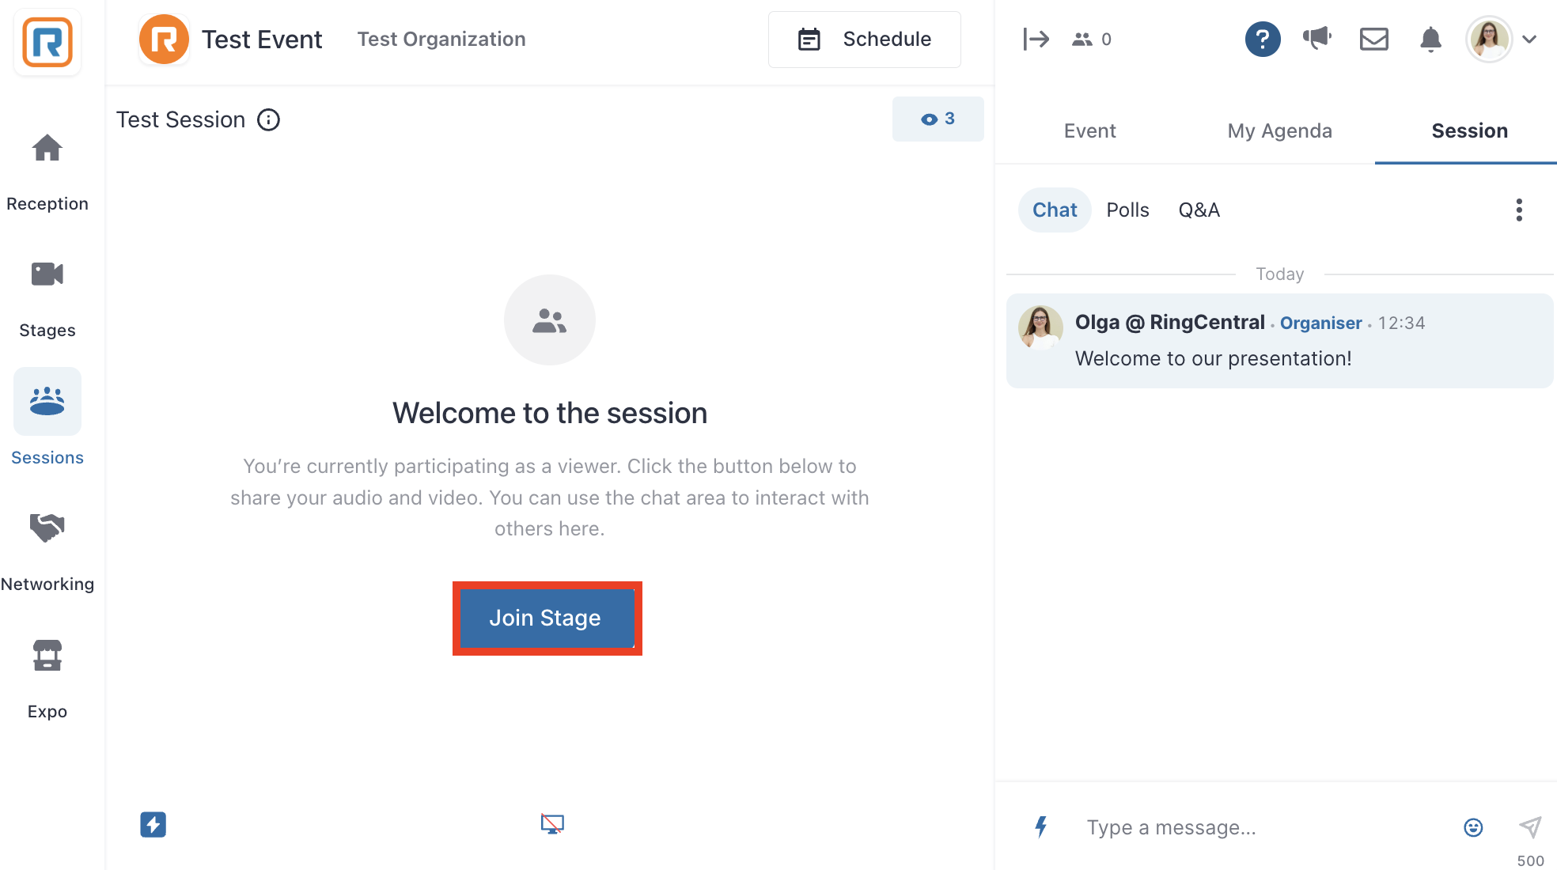Switch to the Event tab
The width and height of the screenshot is (1557, 870).
click(x=1089, y=130)
